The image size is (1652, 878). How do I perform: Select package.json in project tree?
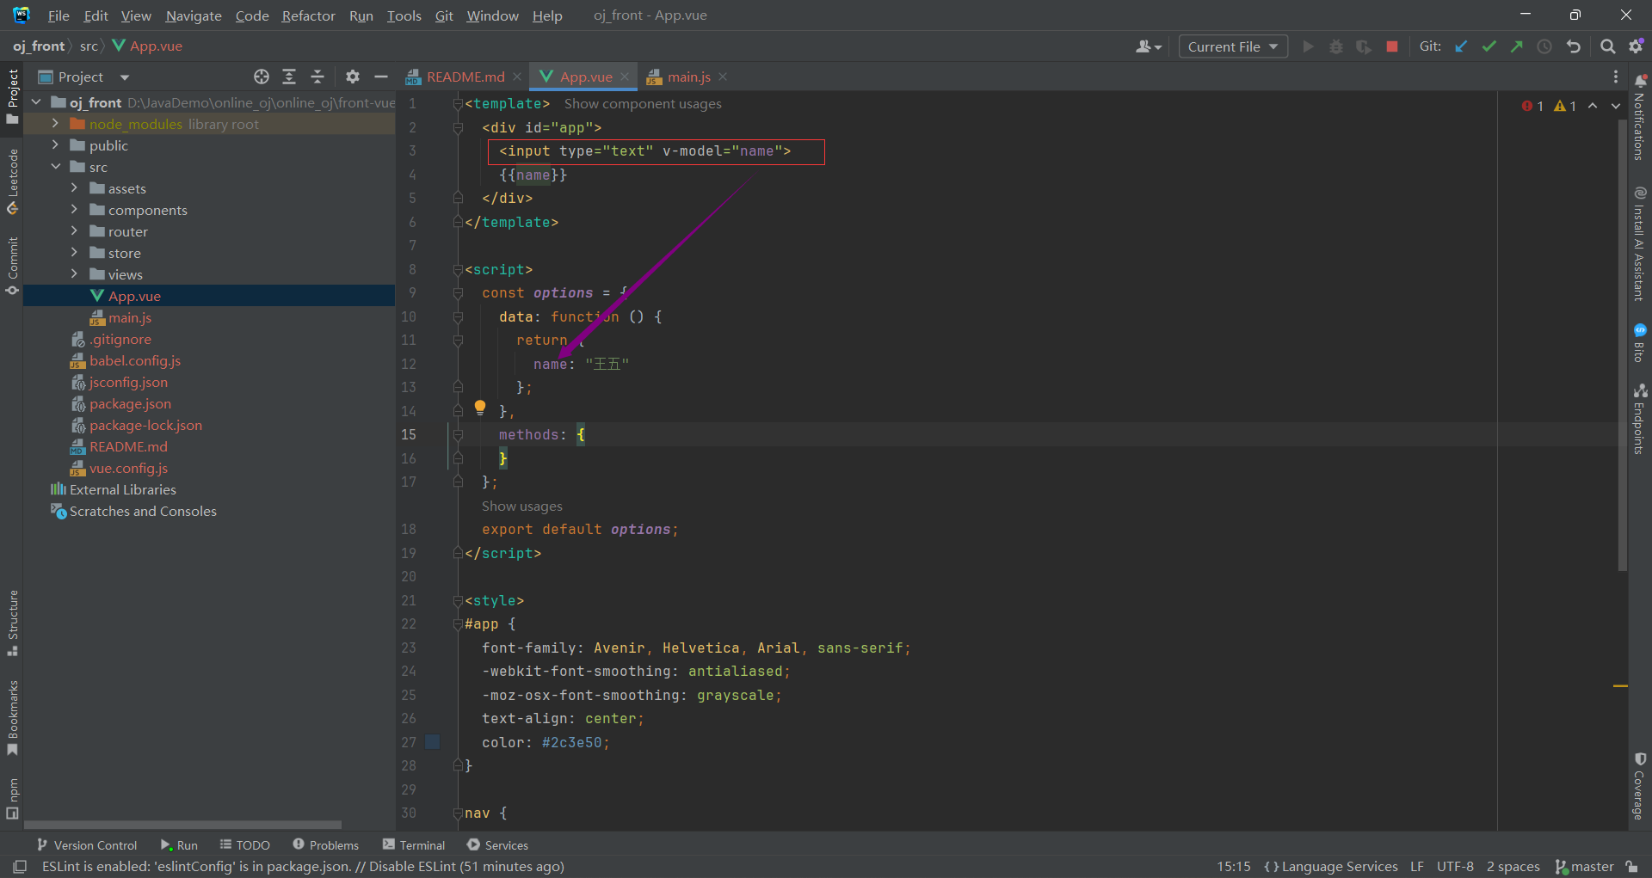(130, 403)
